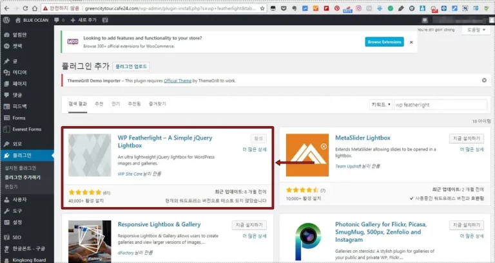Click WP Featherlight plugin thumbnail
Viewport: 495px width, 263px height.
(x=90, y=155)
